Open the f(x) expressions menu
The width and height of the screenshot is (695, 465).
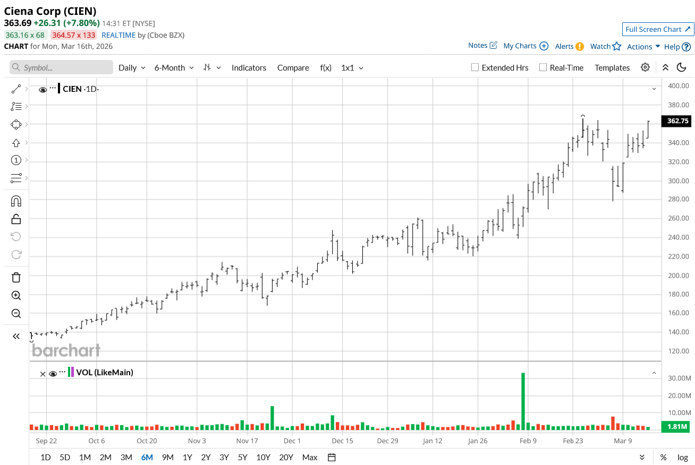click(326, 67)
